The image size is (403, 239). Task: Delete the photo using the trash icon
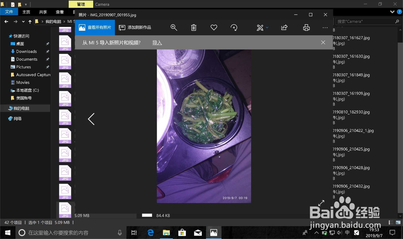tap(193, 27)
